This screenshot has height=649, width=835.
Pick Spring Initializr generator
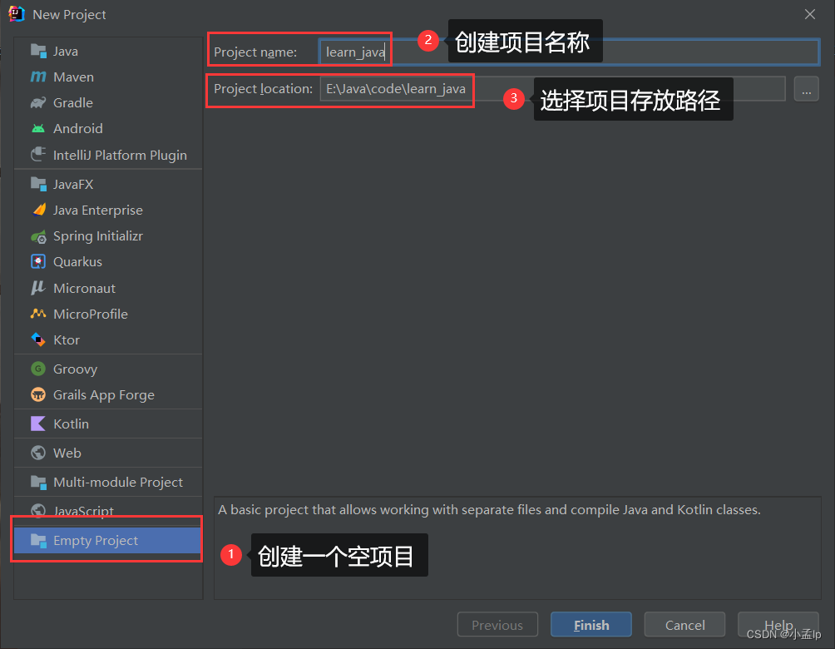[98, 236]
